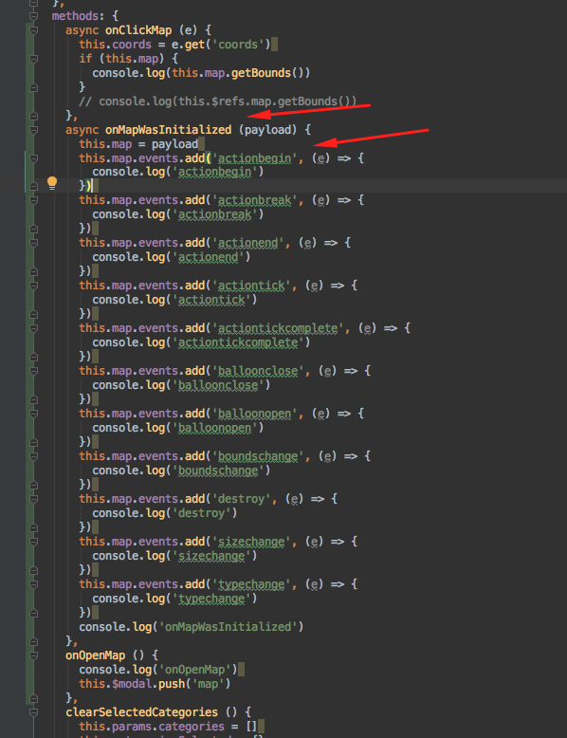Collapse the onMapWasInitialized method fold marker
567x738 pixels.
tap(33, 130)
